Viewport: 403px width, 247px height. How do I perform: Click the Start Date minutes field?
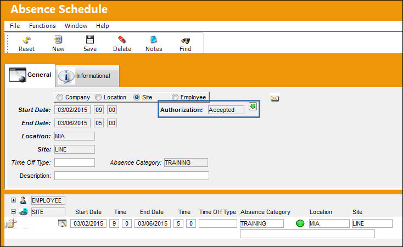112,110
